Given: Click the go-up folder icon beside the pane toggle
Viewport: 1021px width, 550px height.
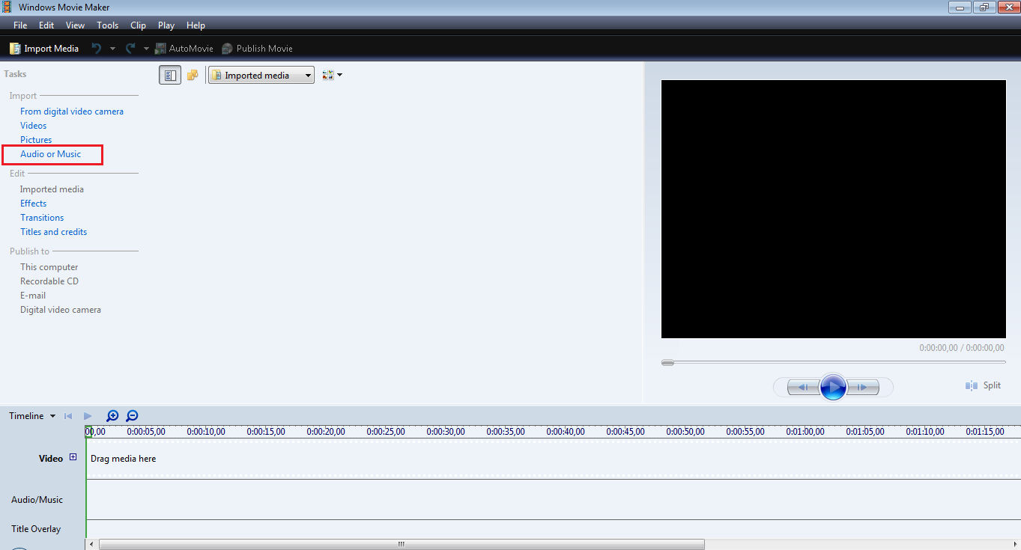Looking at the screenshot, I should (193, 75).
